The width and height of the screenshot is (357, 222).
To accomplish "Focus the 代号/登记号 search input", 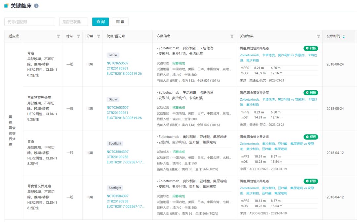I will tap(30, 22).
